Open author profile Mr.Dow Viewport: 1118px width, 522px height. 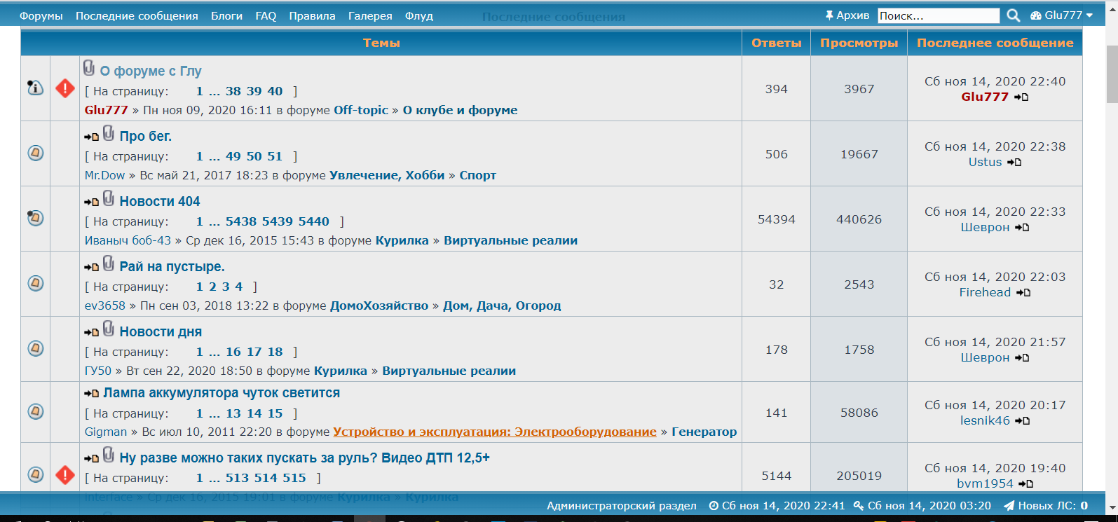pos(104,175)
